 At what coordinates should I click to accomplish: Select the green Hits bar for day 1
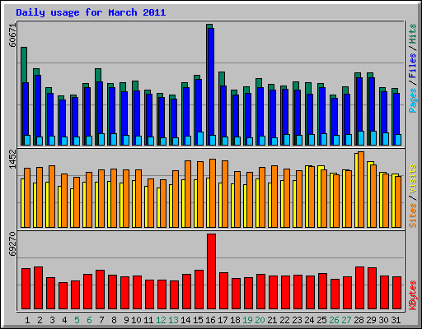(24, 65)
